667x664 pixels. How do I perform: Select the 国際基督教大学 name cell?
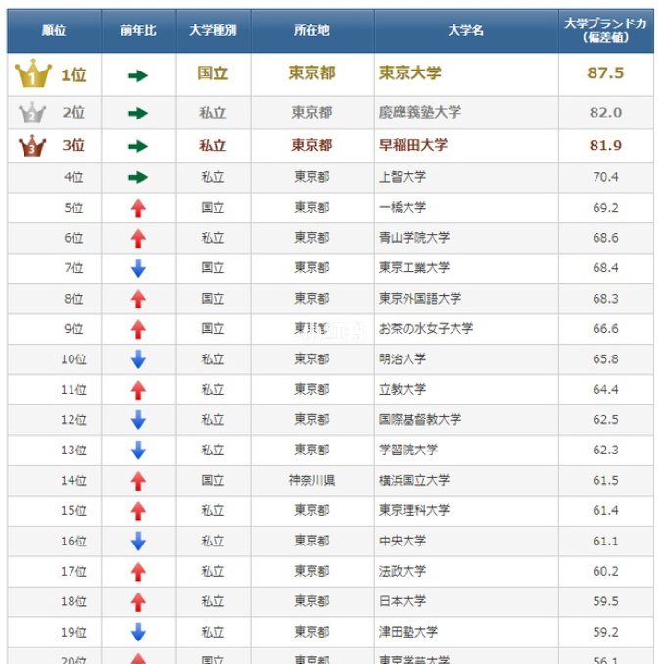click(466, 420)
